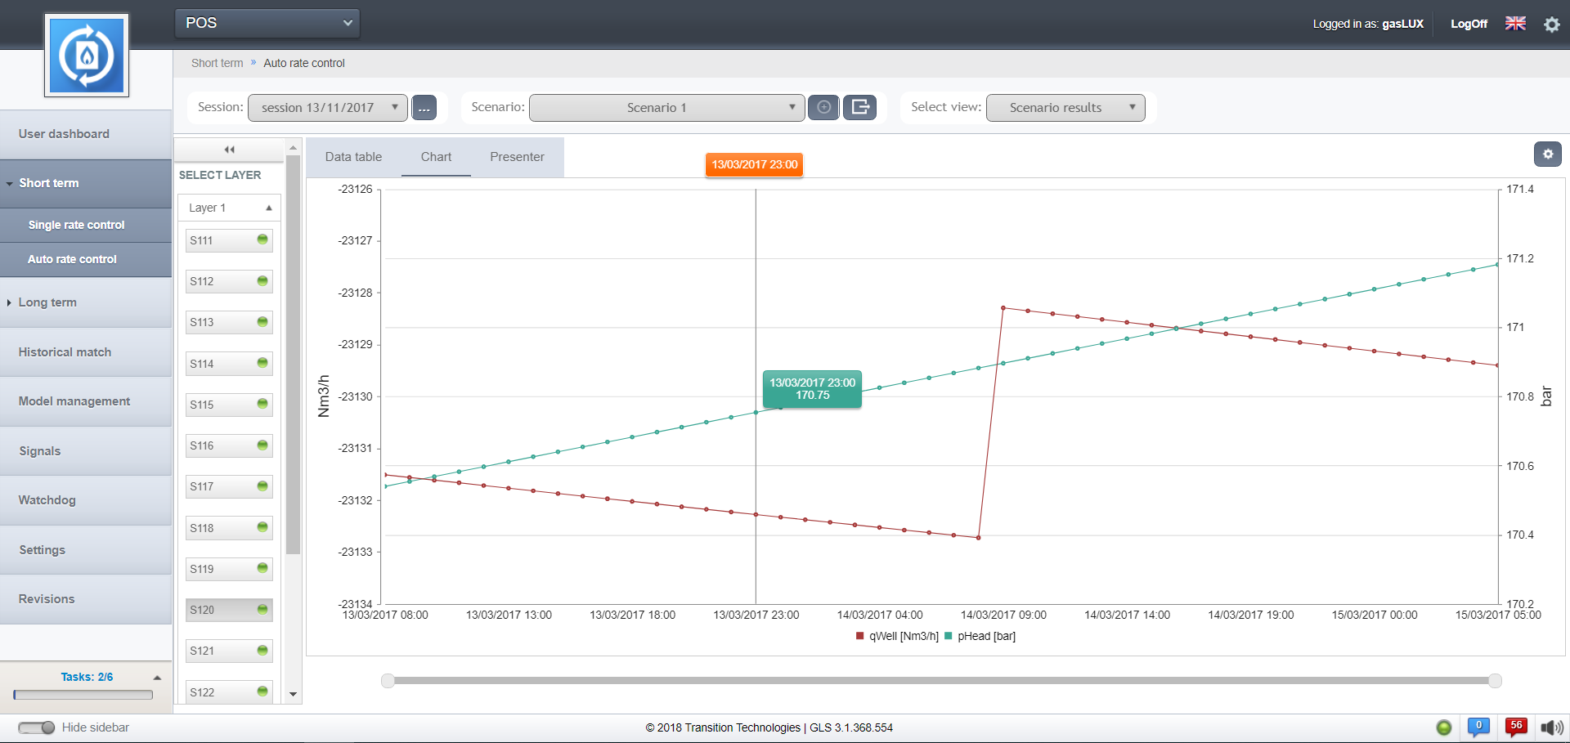The height and width of the screenshot is (743, 1570).
Task: Open the Scenario 1 dropdown
Action: pyautogui.click(x=666, y=108)
